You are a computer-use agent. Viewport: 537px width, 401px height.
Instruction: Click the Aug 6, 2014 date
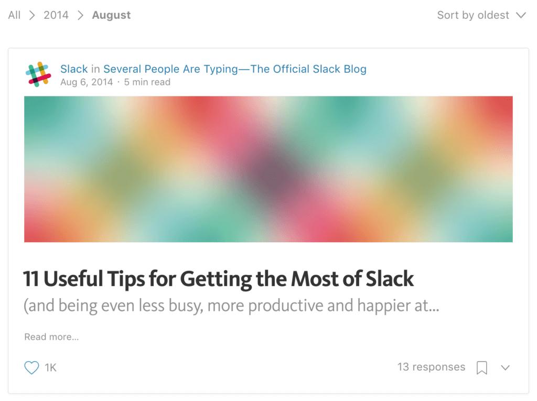(x=87, y=82)
